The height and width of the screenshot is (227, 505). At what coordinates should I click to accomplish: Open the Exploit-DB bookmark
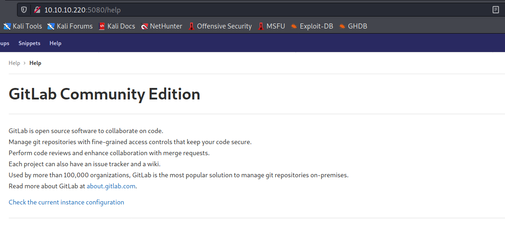tap(312, 26)
